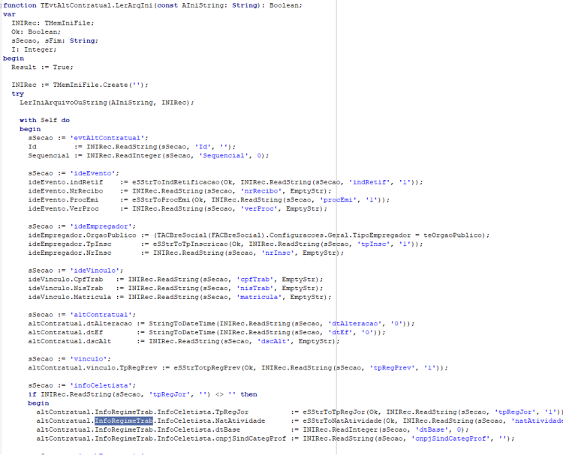
Task: Click the string literal 'ideEvento'
Action: pos(92,173)
